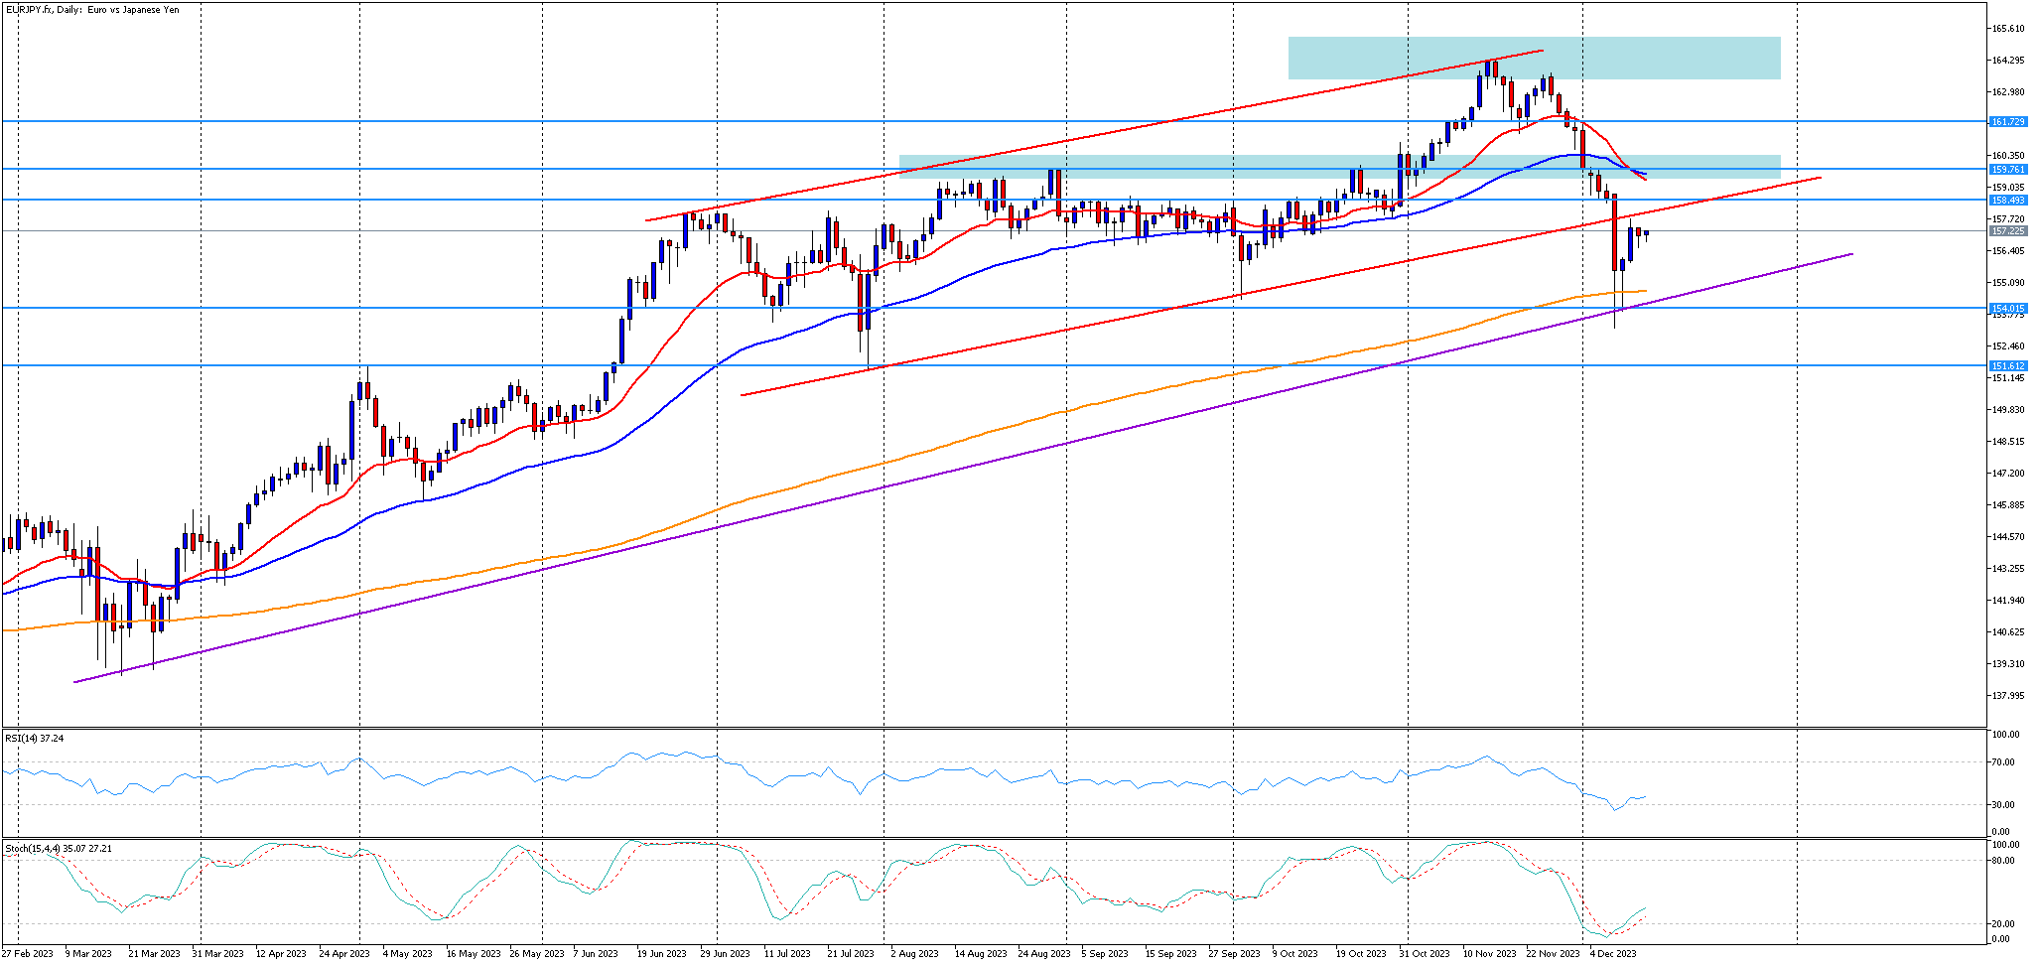Click the 144.570 price axis label

[x=2008, y=537]
